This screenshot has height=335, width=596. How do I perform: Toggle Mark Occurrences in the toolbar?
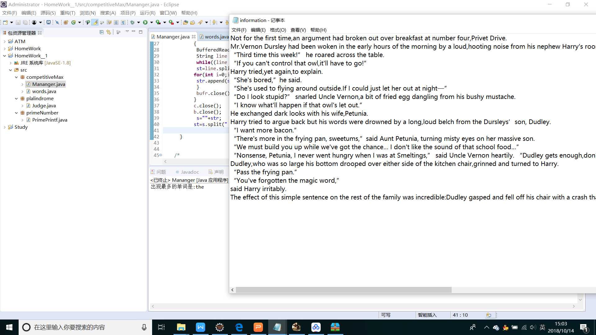click(95, 22)
